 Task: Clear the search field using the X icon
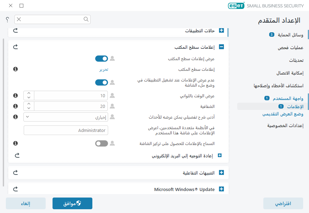[19, 19]
